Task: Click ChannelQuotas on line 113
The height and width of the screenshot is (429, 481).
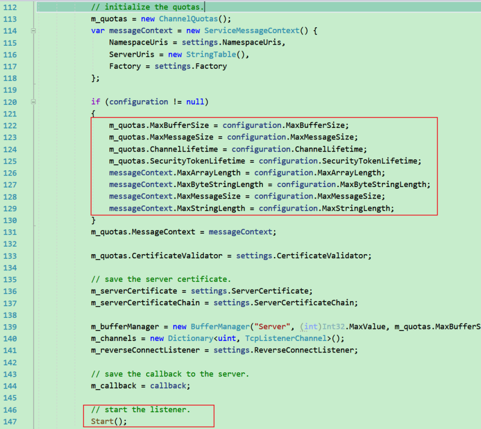Action: tap(188, 19)
